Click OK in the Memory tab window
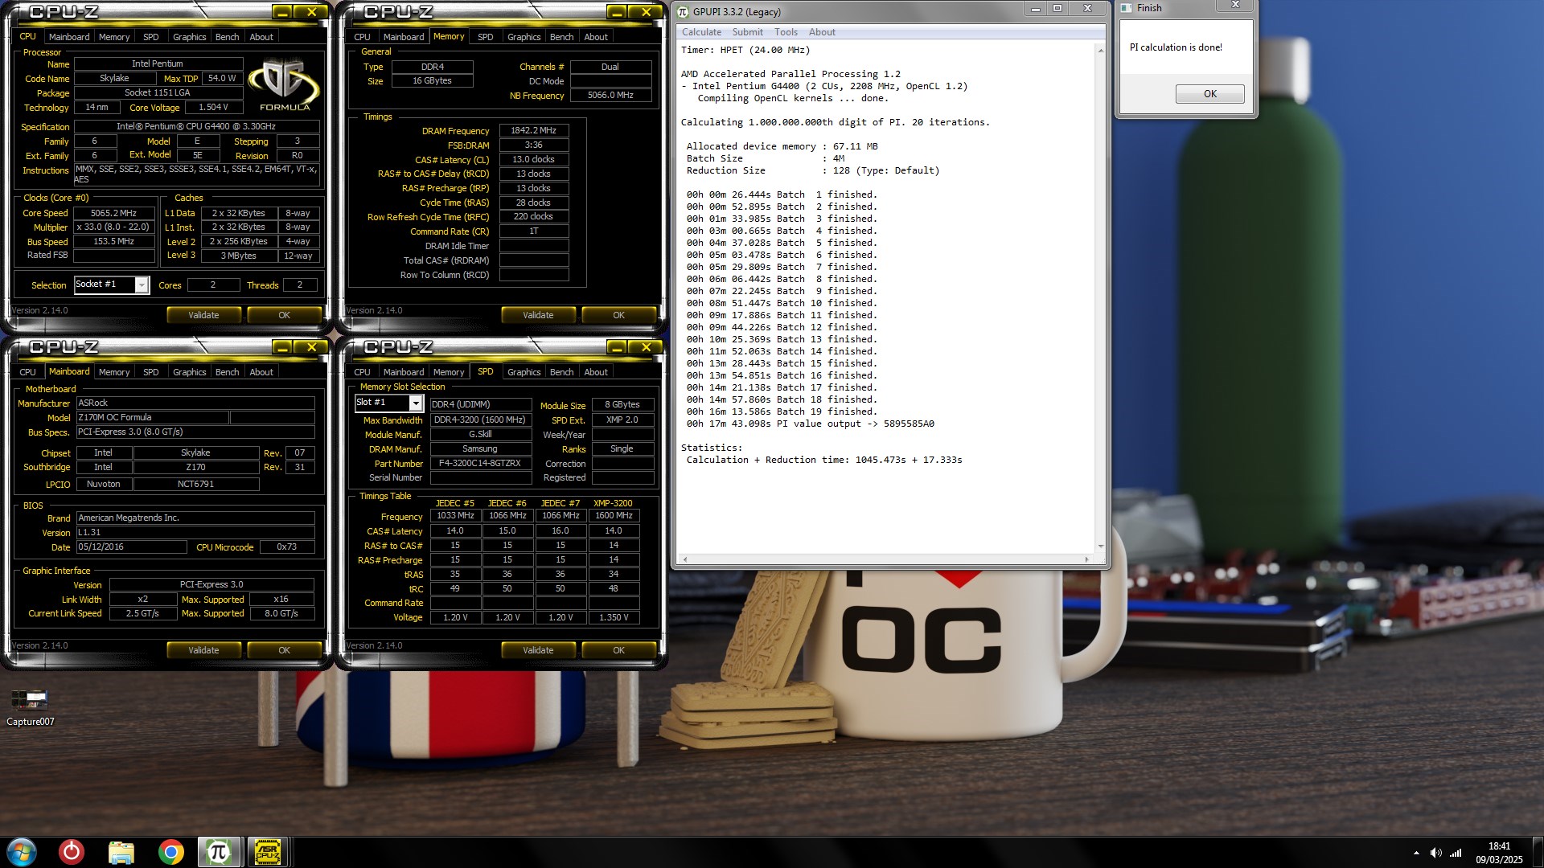This screenshot has width=1544, height=868. (x=618, y=315)
